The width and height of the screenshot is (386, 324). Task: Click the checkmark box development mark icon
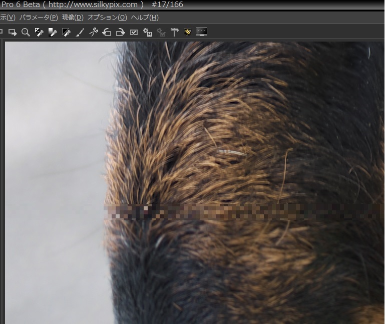pyautogui.click(x=134, y=32)
